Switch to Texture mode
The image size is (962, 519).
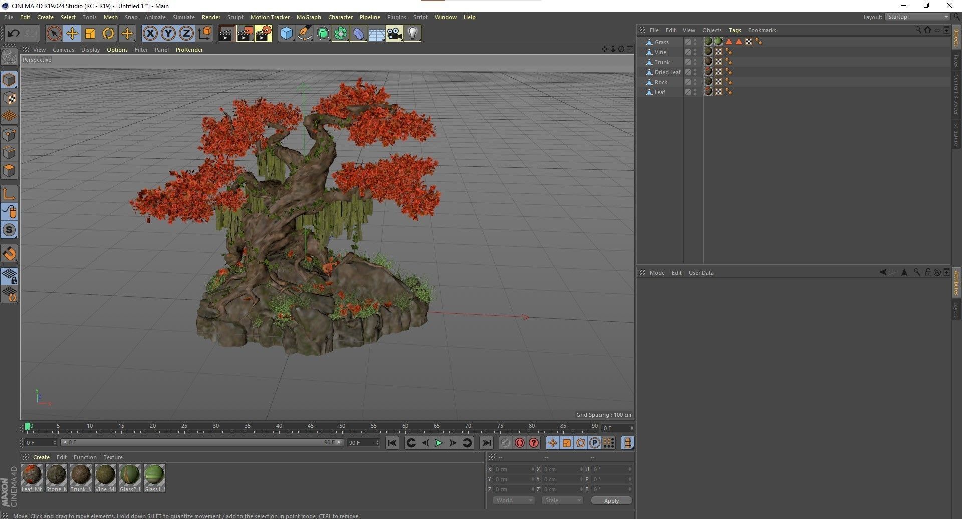click(x=9, y=98)
